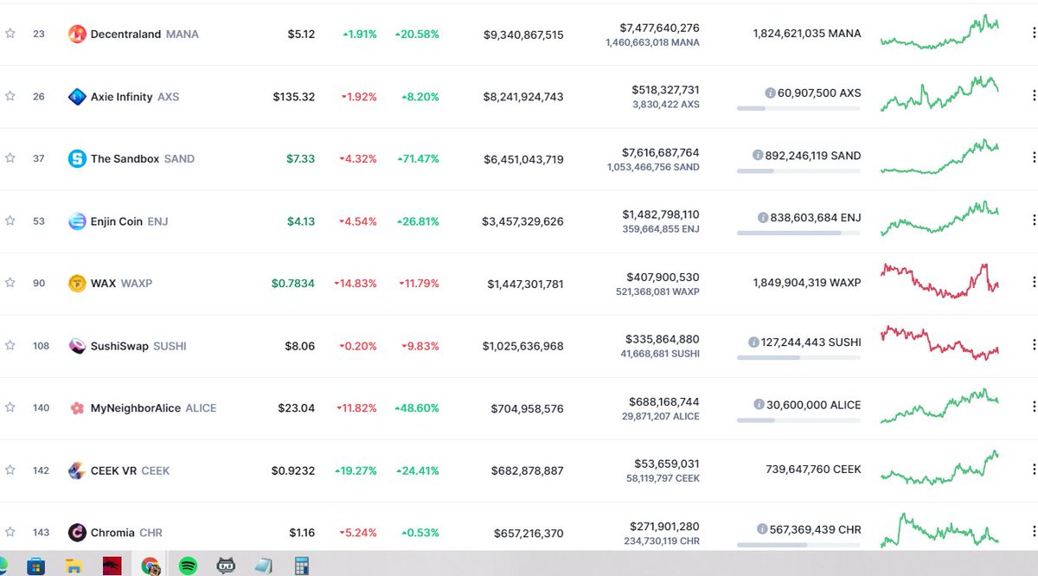Click the info icon beside SUSHI supply
Image resolution: width=1038 pixels, height=576 pixels.
(x=754, y=342)
